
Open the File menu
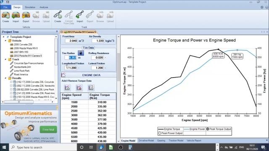click(5, 7)
